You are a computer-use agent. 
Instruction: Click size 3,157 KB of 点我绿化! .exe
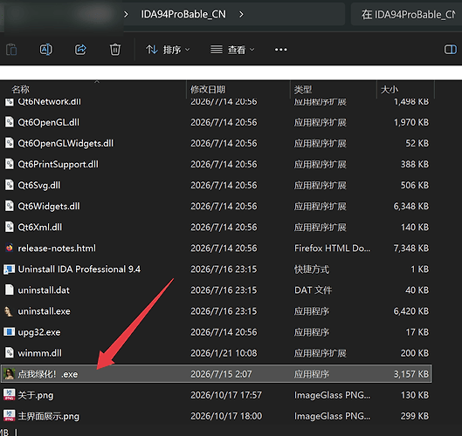pyautogui.click(x=411, y=374)
